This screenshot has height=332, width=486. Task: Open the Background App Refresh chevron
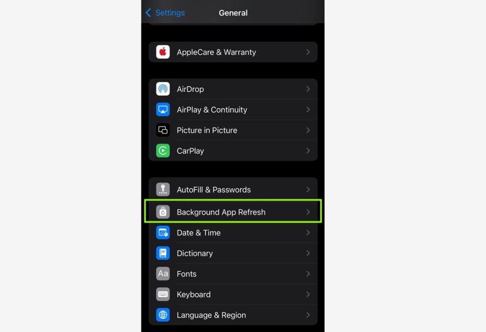pos(308,212)
